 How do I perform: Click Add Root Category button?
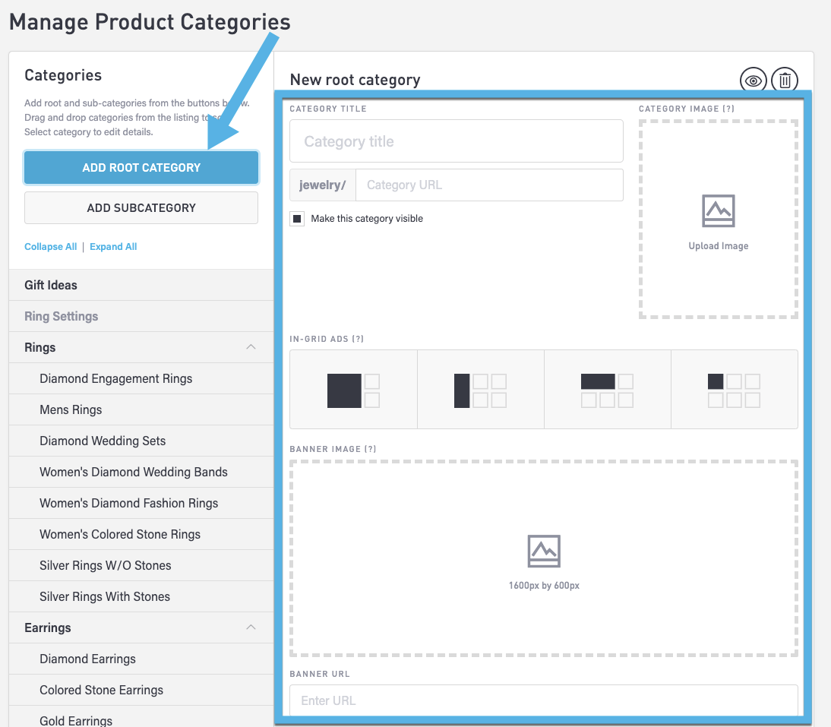(141, 168)
